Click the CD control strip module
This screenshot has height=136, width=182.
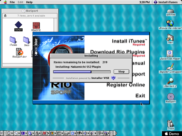pos(16,133)
